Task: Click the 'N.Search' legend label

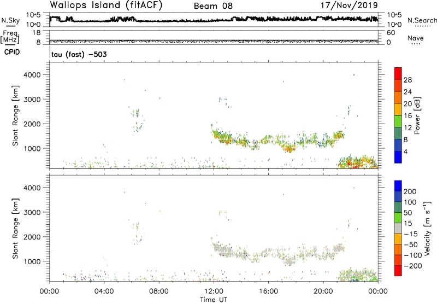Action: [422, 20]
